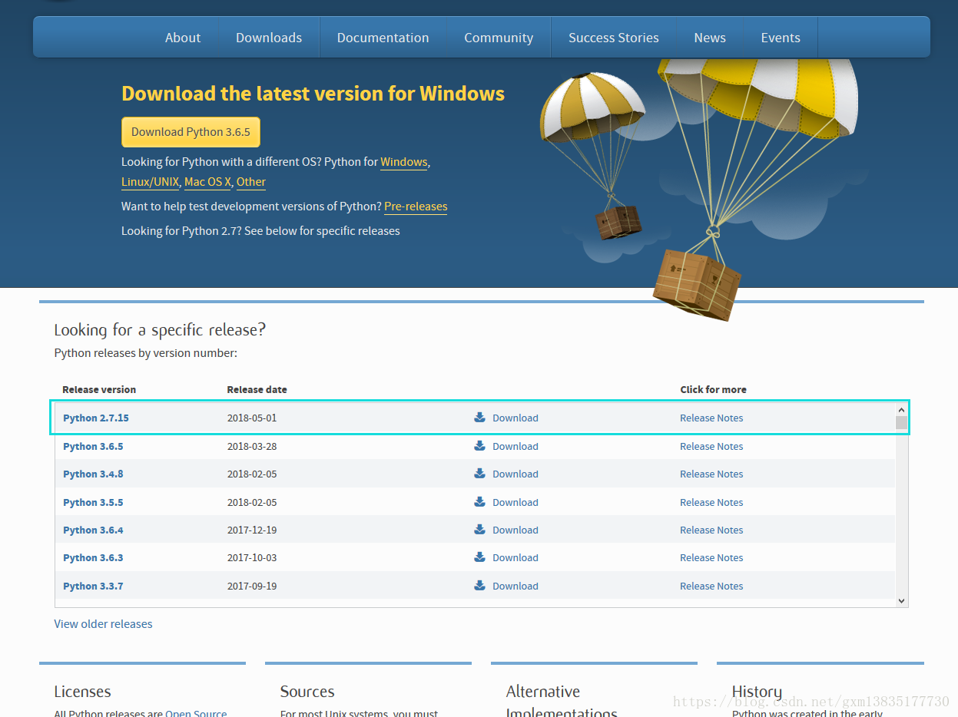The height and width of the screenshot is (717, 958).
Task: Click the 2017-10-03 release date cell
Action: tap(252, 557)
